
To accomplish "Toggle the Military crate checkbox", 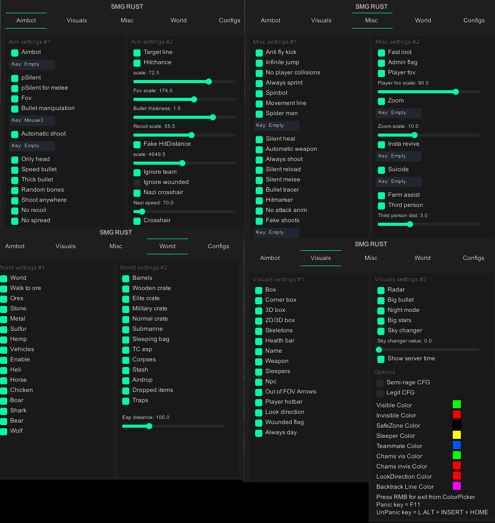I will tap(126, 309).
